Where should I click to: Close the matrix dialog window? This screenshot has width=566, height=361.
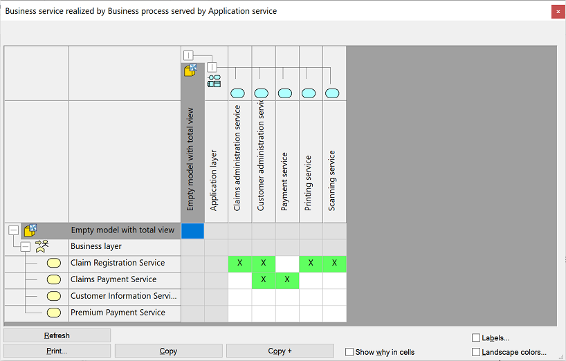coord(558,12)
